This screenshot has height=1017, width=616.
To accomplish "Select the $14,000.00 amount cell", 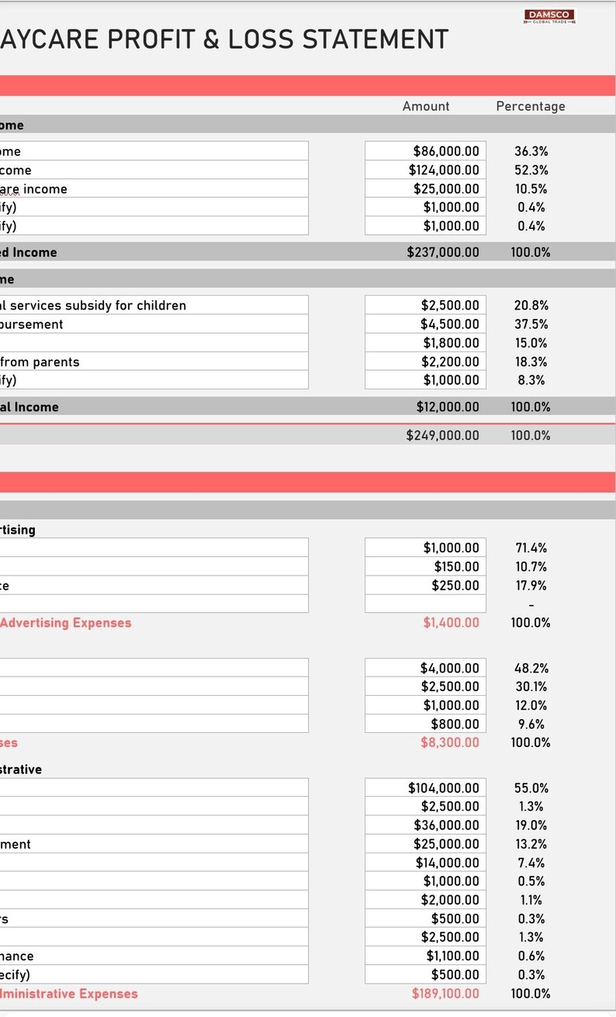I will tap(425, 863).
